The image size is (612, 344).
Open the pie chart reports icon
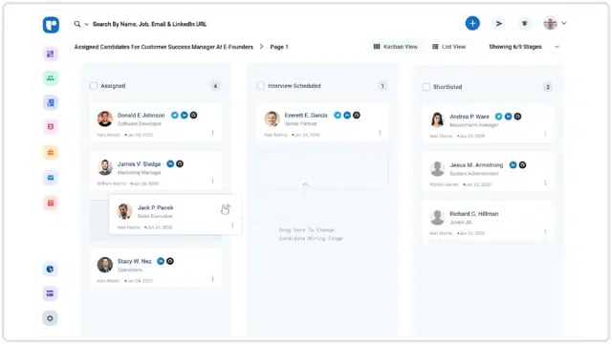pyautogui.click(x=50, y=269)
